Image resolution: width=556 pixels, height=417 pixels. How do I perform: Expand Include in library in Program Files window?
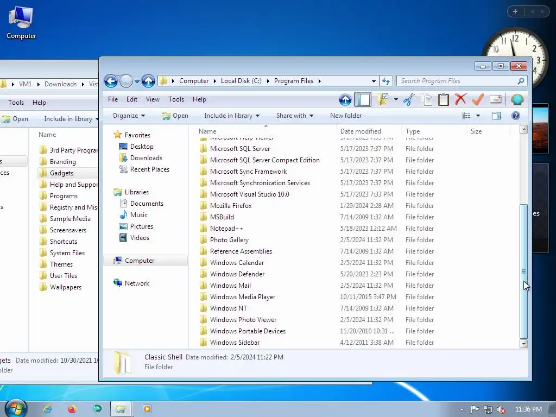(232, 116)
